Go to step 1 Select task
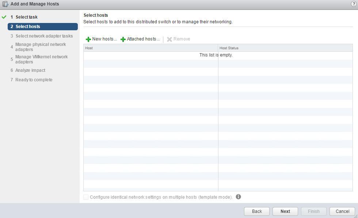 (x=26, y=17)
